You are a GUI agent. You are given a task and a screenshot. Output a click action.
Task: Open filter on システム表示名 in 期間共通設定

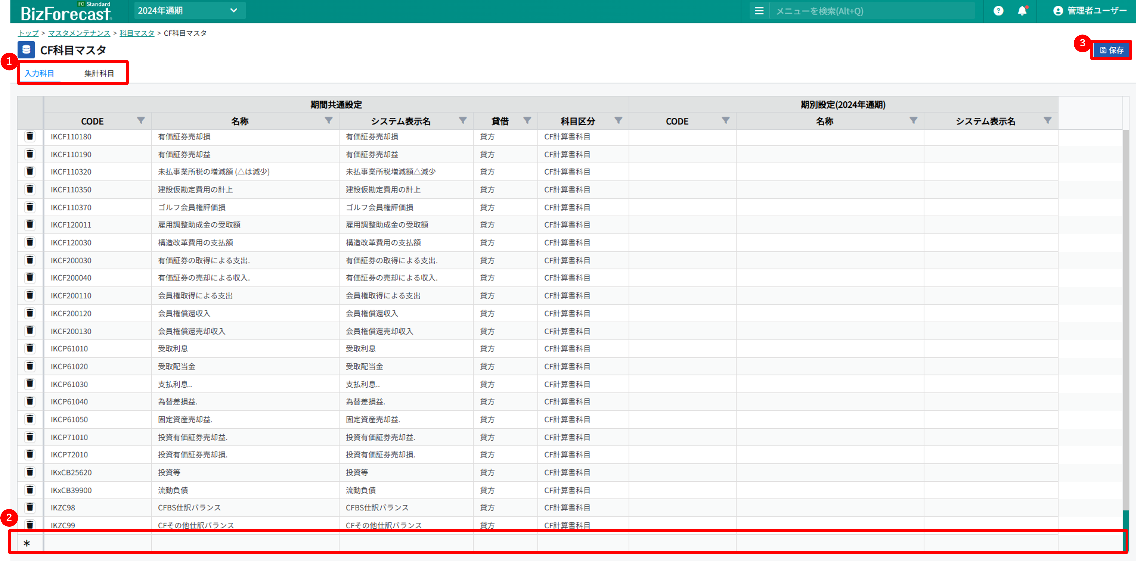click(463, 120)
